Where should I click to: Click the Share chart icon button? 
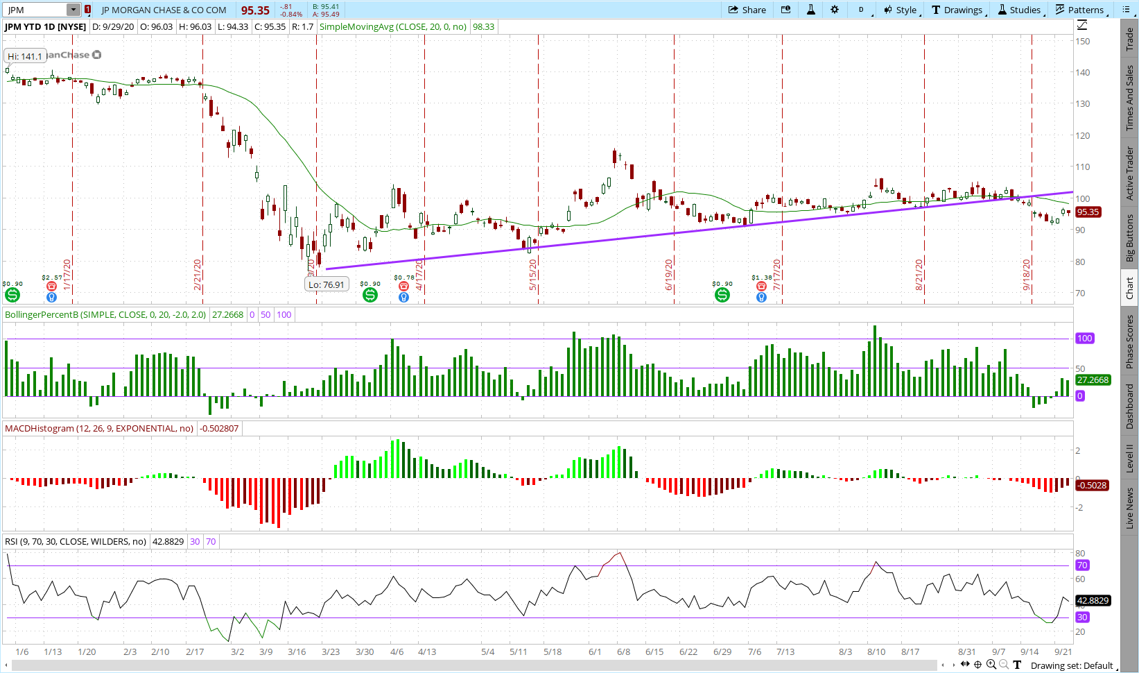coord(747,10)
